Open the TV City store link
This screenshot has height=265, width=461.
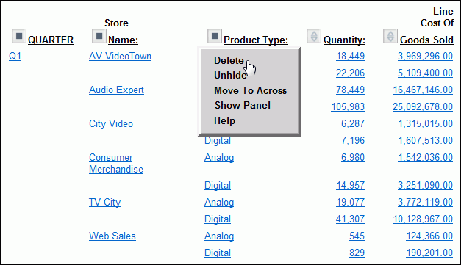coord(104,202)
